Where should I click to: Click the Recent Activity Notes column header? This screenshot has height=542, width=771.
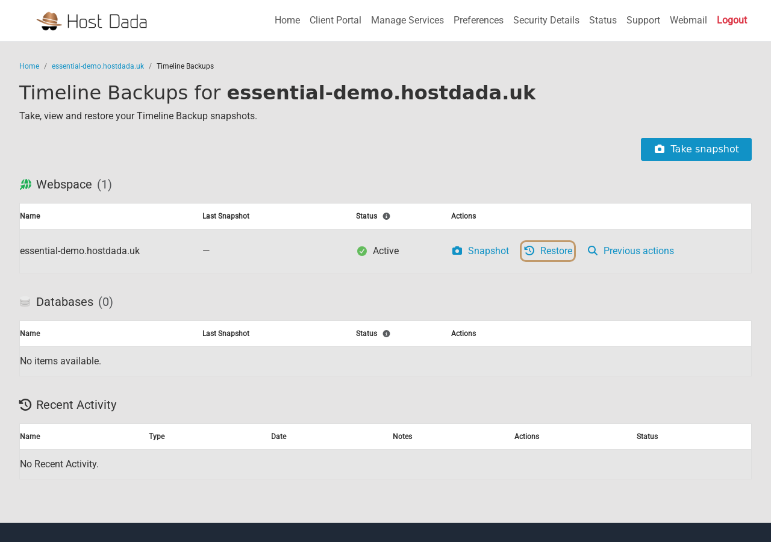pos(402,437)
